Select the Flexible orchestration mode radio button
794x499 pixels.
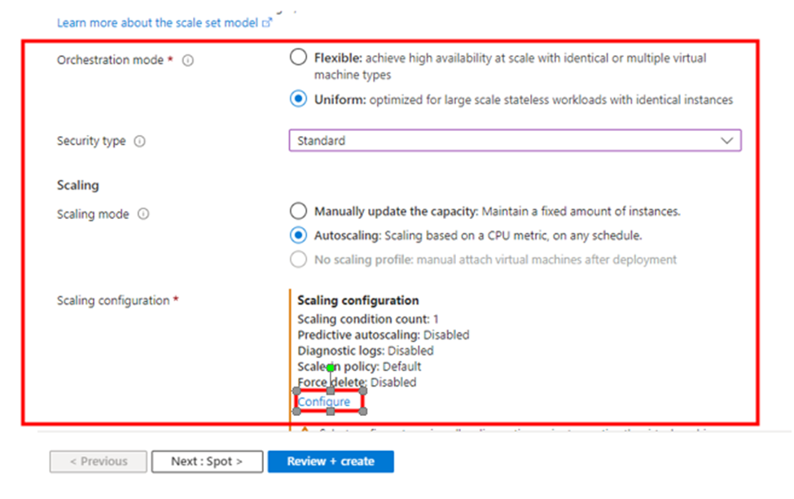point(299,58)
